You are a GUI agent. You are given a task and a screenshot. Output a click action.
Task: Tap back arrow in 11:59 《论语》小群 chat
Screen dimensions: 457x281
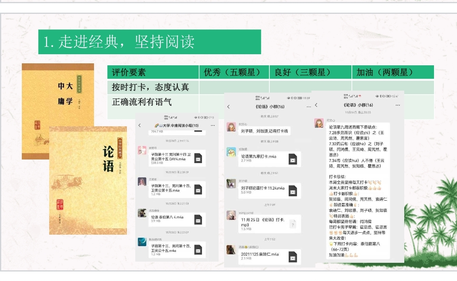228,107
